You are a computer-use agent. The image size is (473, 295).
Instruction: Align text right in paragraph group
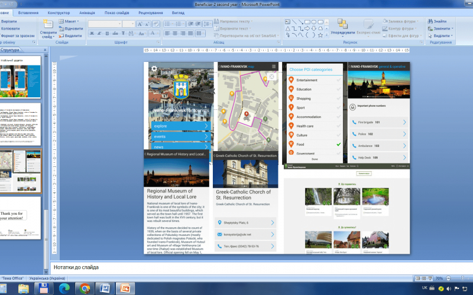click(x=183, y=34)
